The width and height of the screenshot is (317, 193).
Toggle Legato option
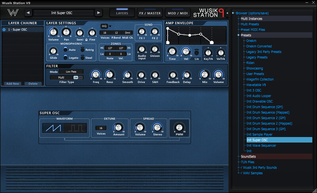coord(65,57)
